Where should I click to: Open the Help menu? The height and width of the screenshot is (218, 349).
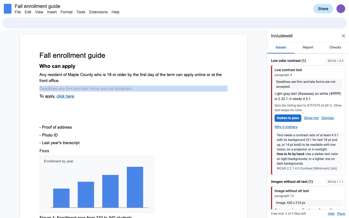[x=115, y=12]
